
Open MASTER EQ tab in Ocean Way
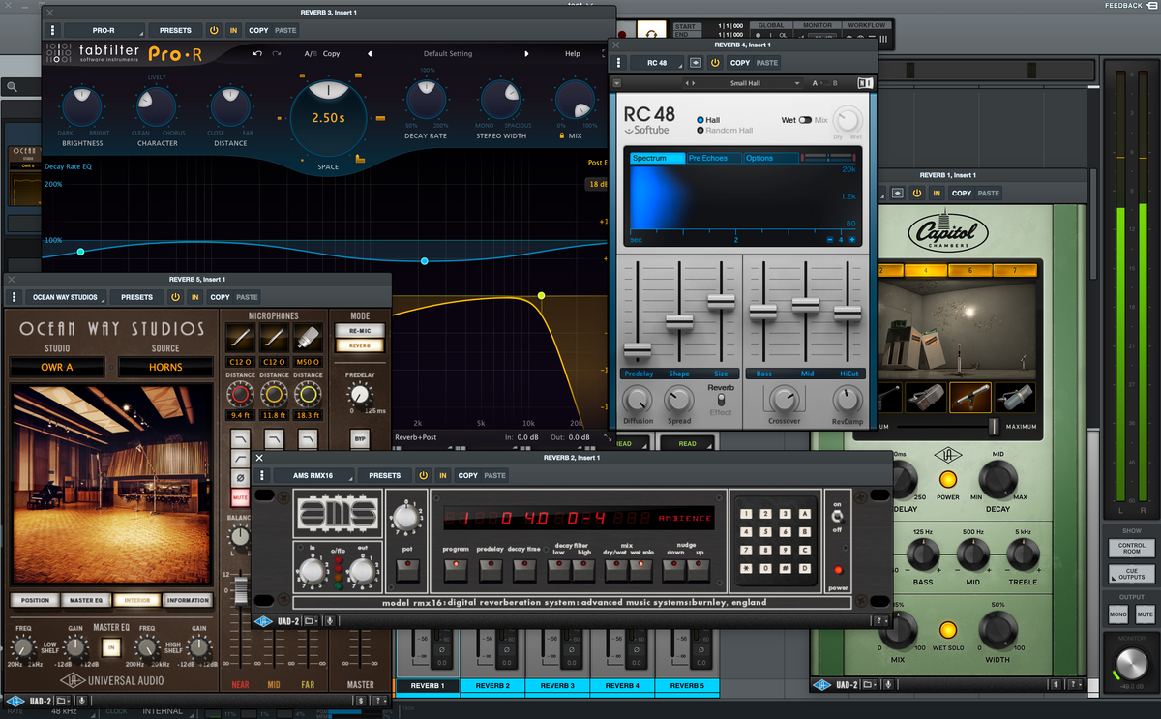click(86, 600)
